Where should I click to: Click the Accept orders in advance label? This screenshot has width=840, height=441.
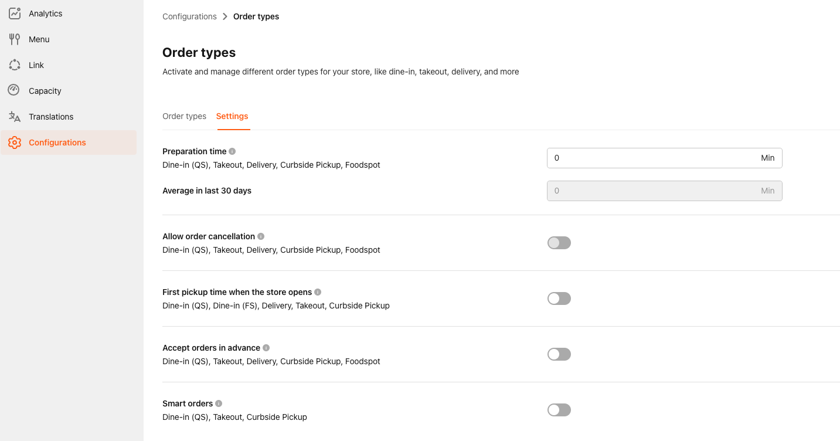211,348
